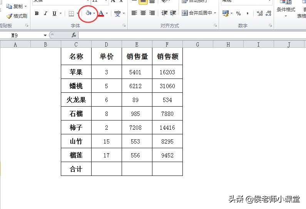Image resolution: width=306 pixels, height=209 pixels.
Task: Apply the red font color A
Action: pyautogui.click(x=101, y=13)
